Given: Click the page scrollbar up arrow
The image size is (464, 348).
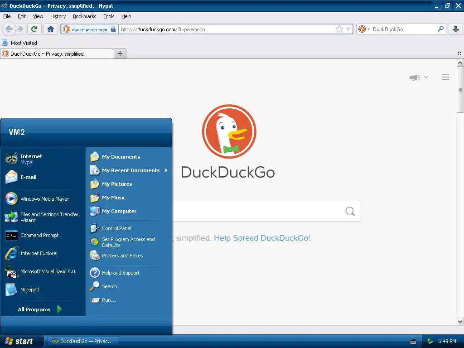Looking at the screenshot, I should [x=460, y=63].
